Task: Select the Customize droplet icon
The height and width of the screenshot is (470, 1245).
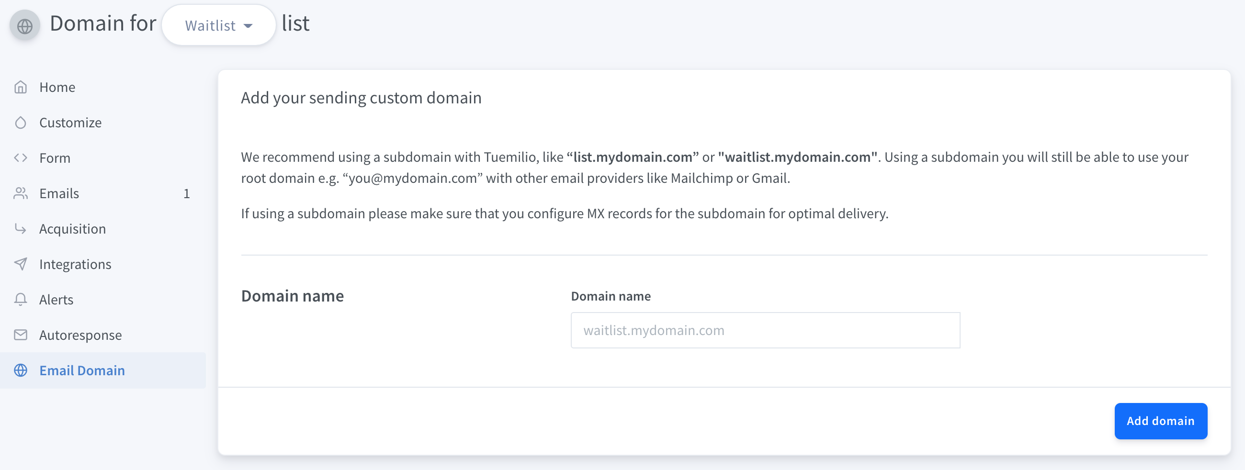Action: tap(20, 122)
